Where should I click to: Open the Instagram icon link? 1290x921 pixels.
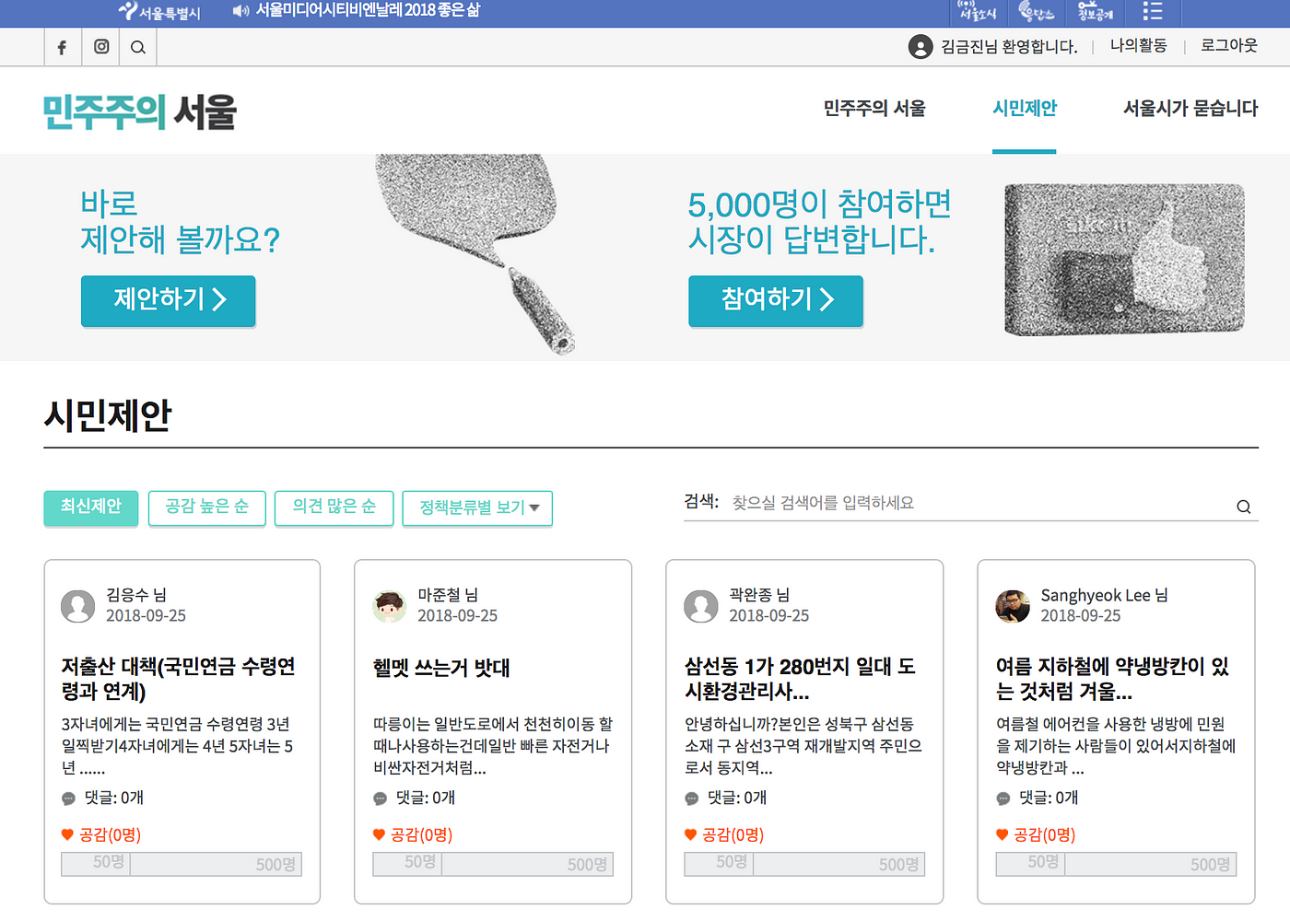point(101,47)
